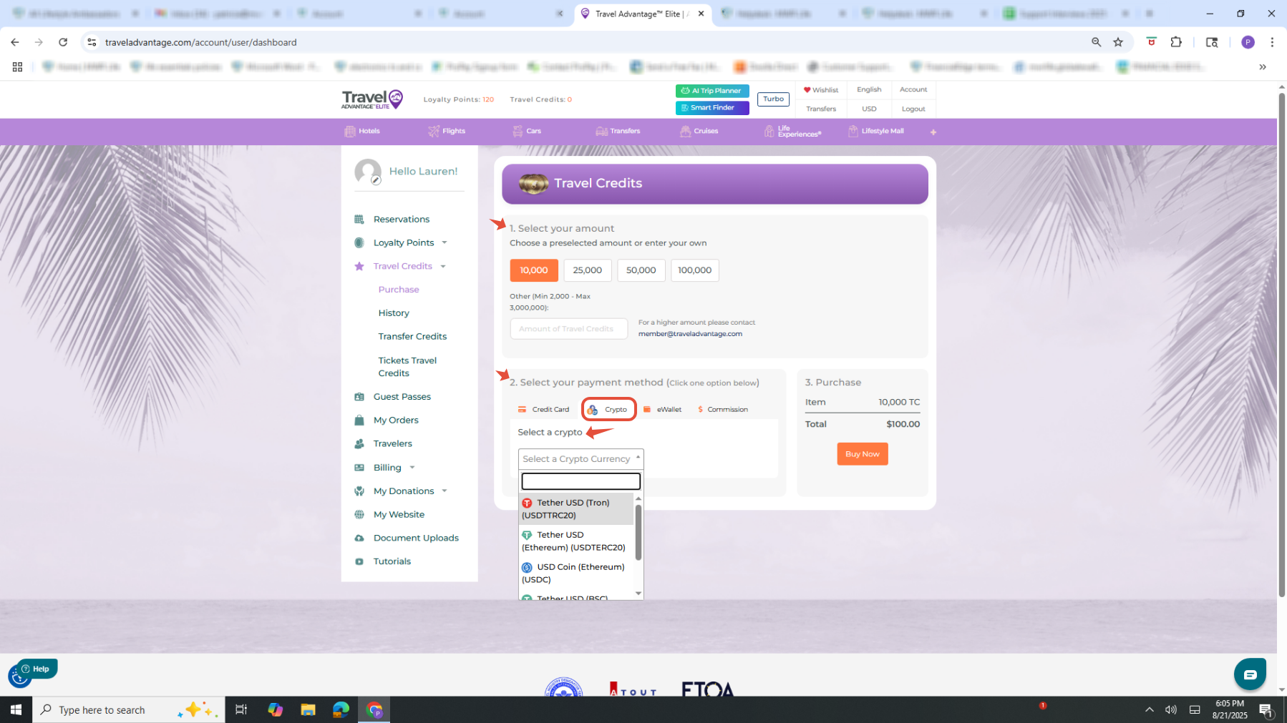Bookmark this page with the star icon
Image resolution: width=1287 pixels, height=723 pixels.
(x=1118, y=42)
